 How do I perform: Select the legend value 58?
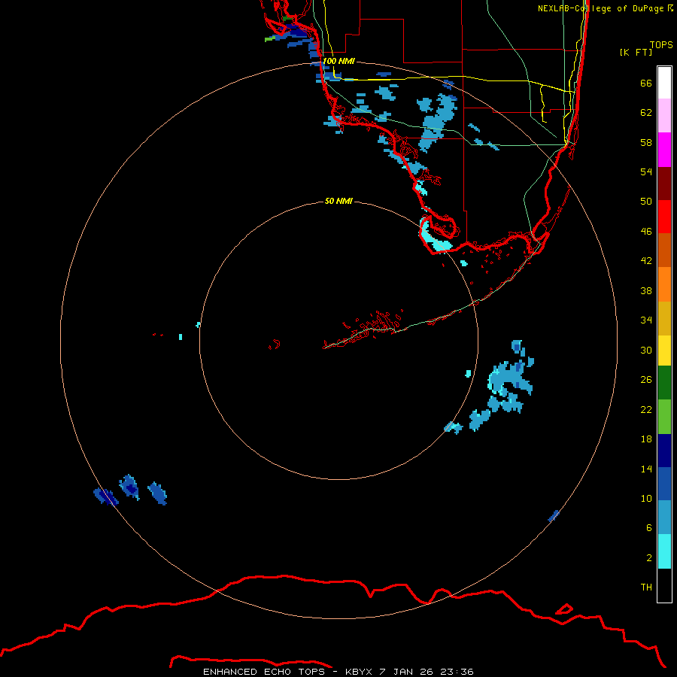click(646, 142)
